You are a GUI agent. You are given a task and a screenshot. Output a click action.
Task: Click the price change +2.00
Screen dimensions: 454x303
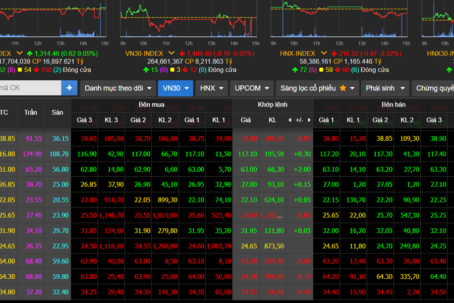pyautogui.click(x=302, y=169)
